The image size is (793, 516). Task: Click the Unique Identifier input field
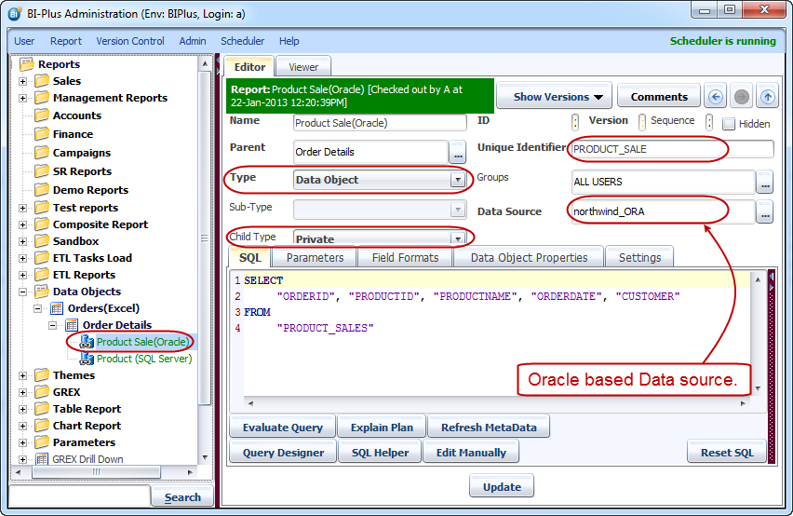click(x=672, y=149)
